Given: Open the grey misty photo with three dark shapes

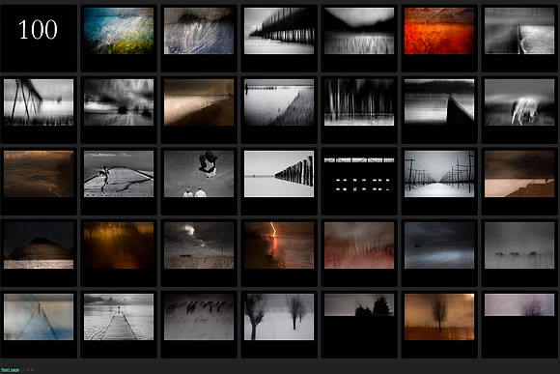Looking at the screenshot, I should (x=519, y=245).
